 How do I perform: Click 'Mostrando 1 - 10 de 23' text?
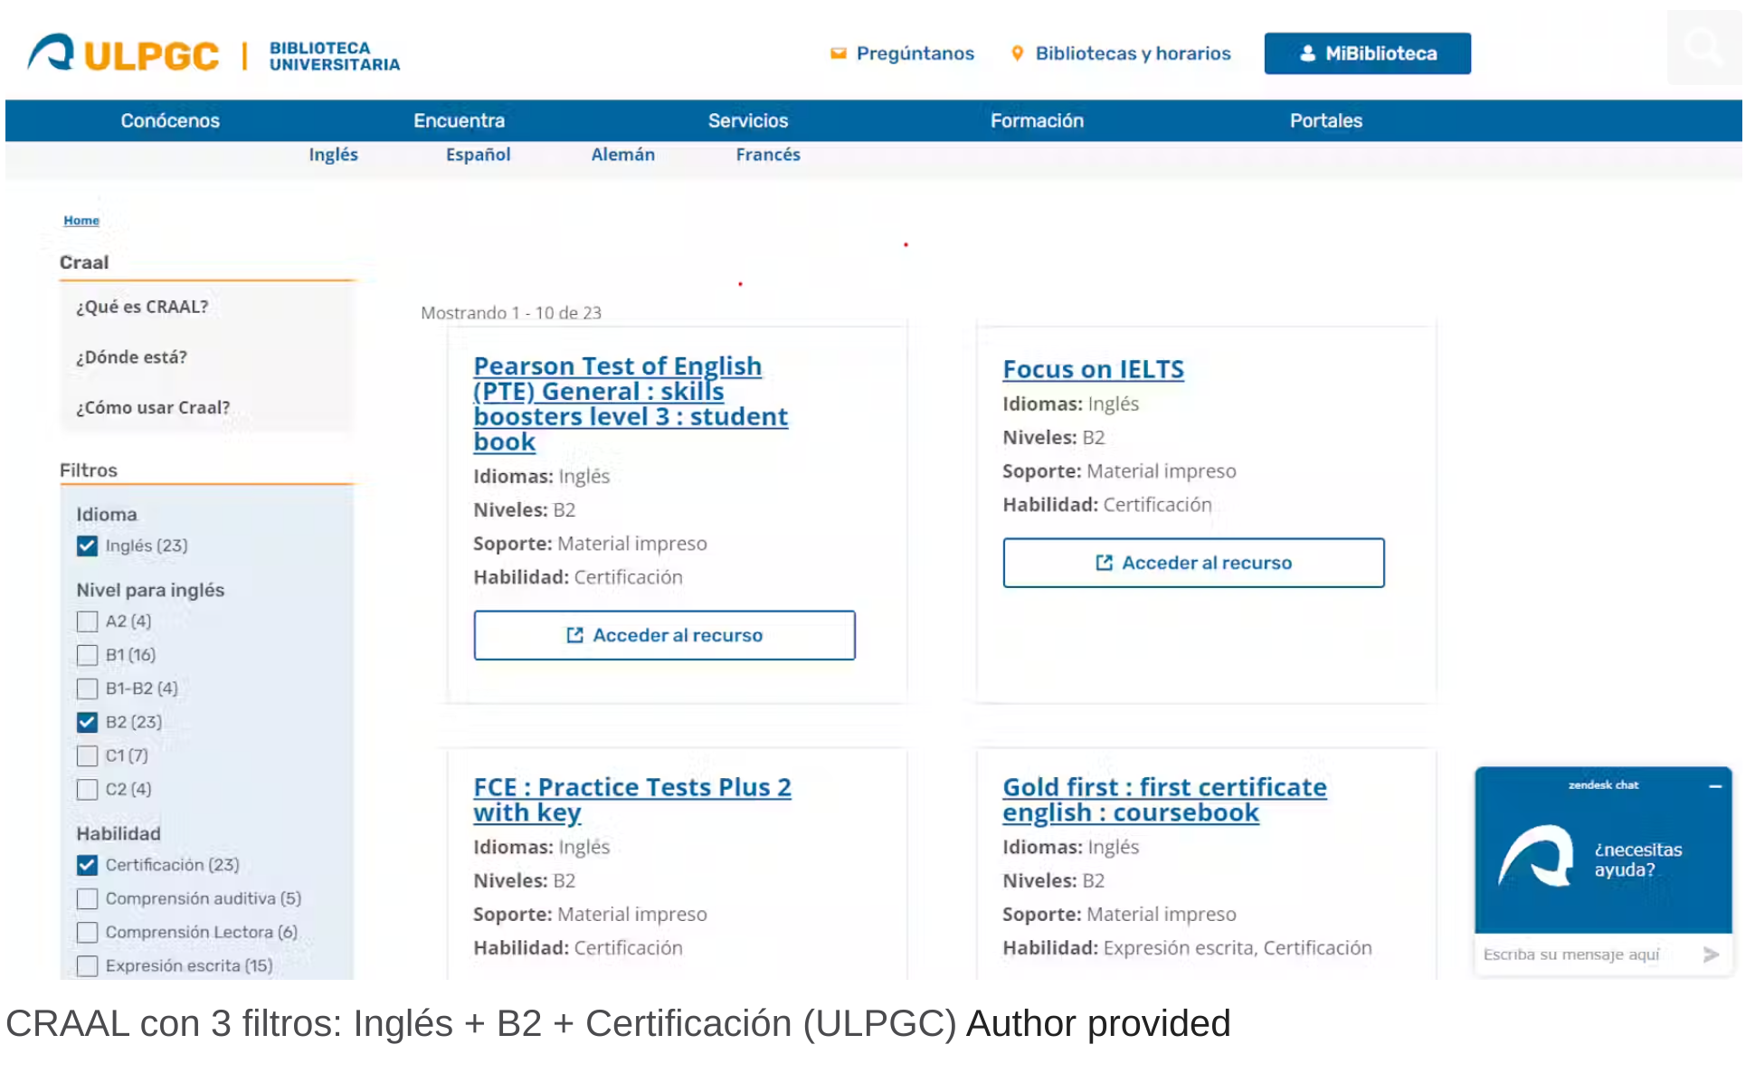(511, 313)
